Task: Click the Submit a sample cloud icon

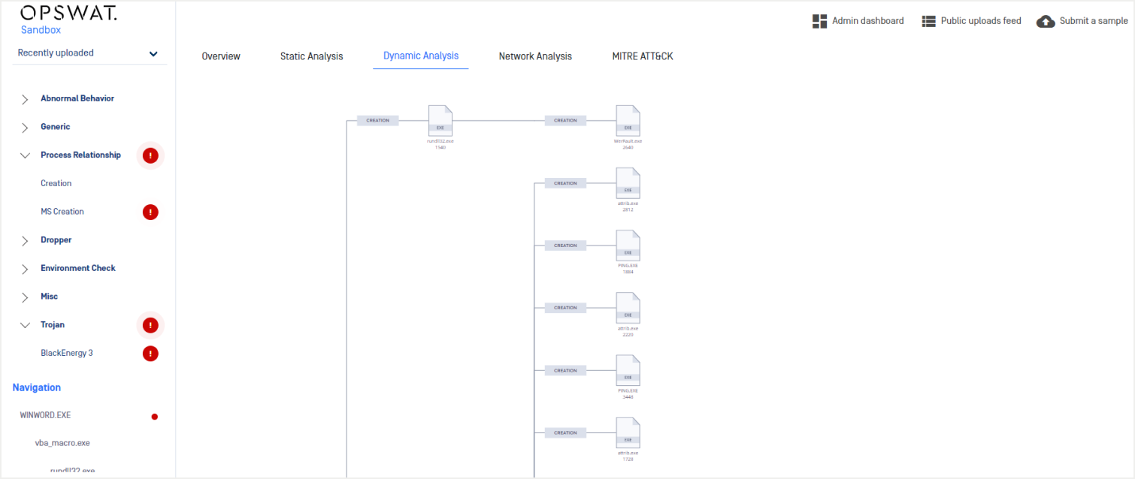Action: click(x=1046, y=21)
